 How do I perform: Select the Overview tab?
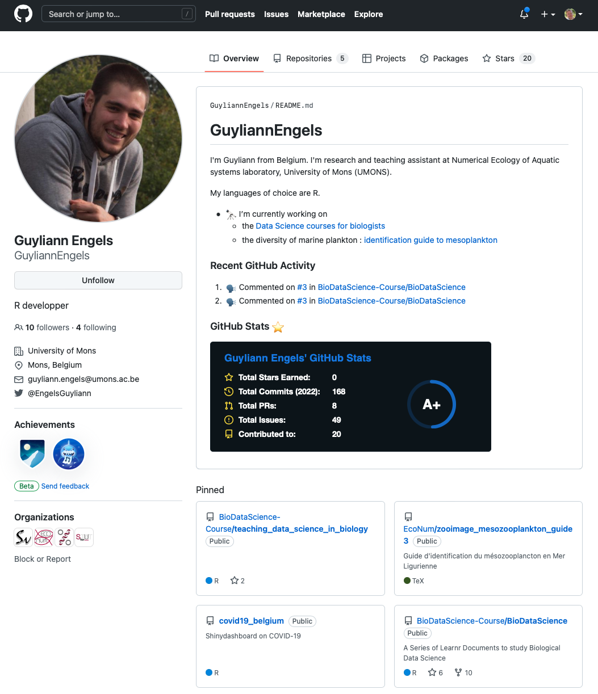coord(234,58)
